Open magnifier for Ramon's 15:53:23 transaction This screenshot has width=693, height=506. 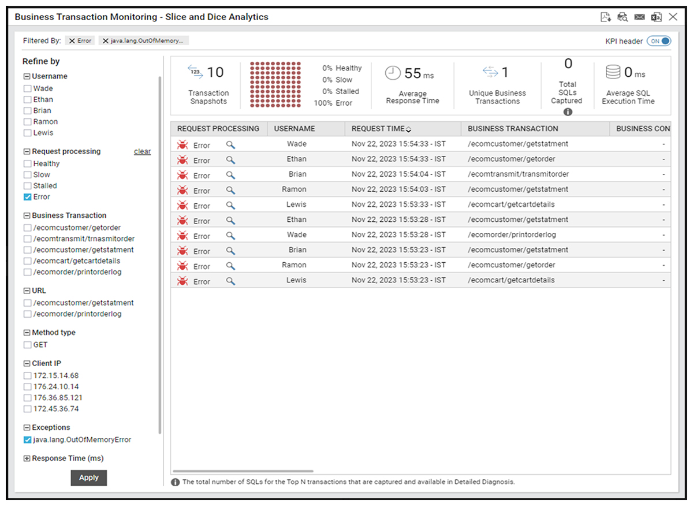tap(230, 266)
